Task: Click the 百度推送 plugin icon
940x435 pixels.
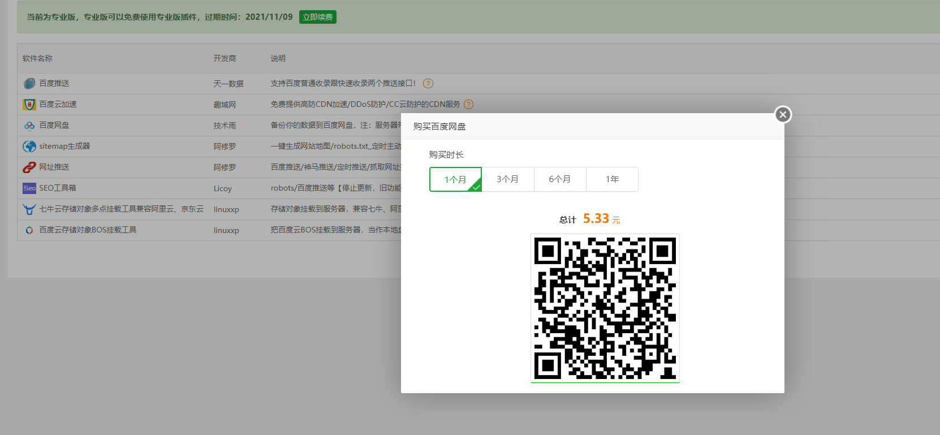Action: pos(29,84)
